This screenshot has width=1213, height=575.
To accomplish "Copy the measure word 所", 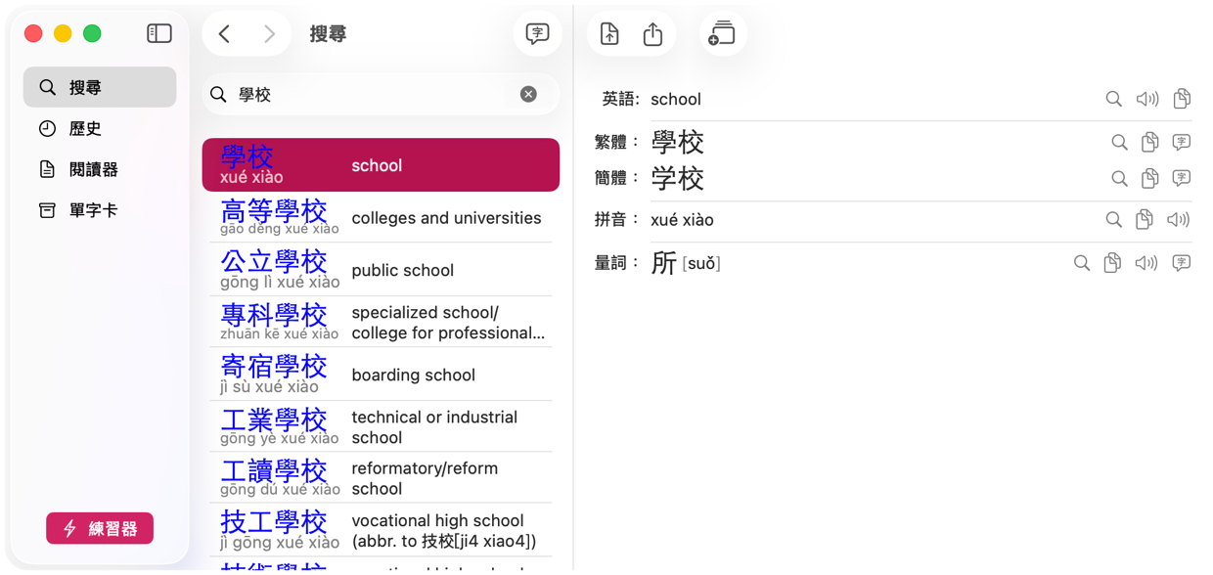I will click(1112, 263).
